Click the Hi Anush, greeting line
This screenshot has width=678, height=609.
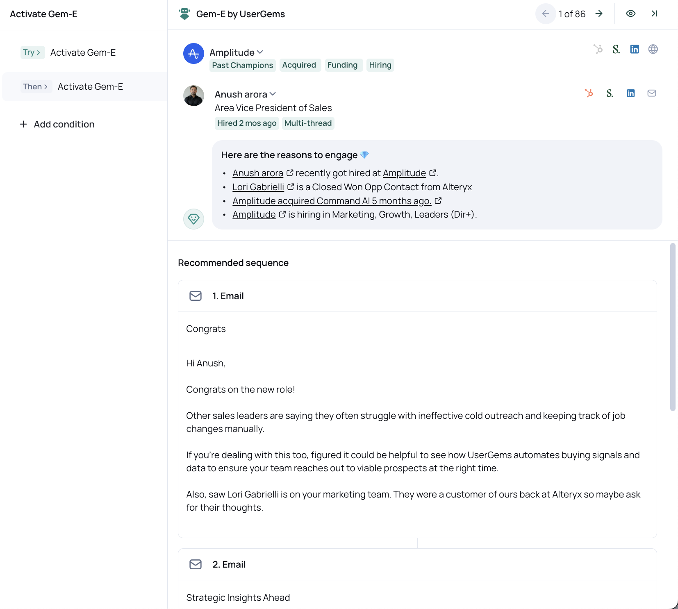click(x=206, y=363)
